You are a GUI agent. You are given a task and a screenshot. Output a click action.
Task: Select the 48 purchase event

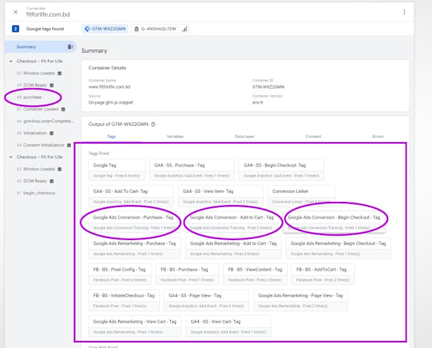point(29,97)
